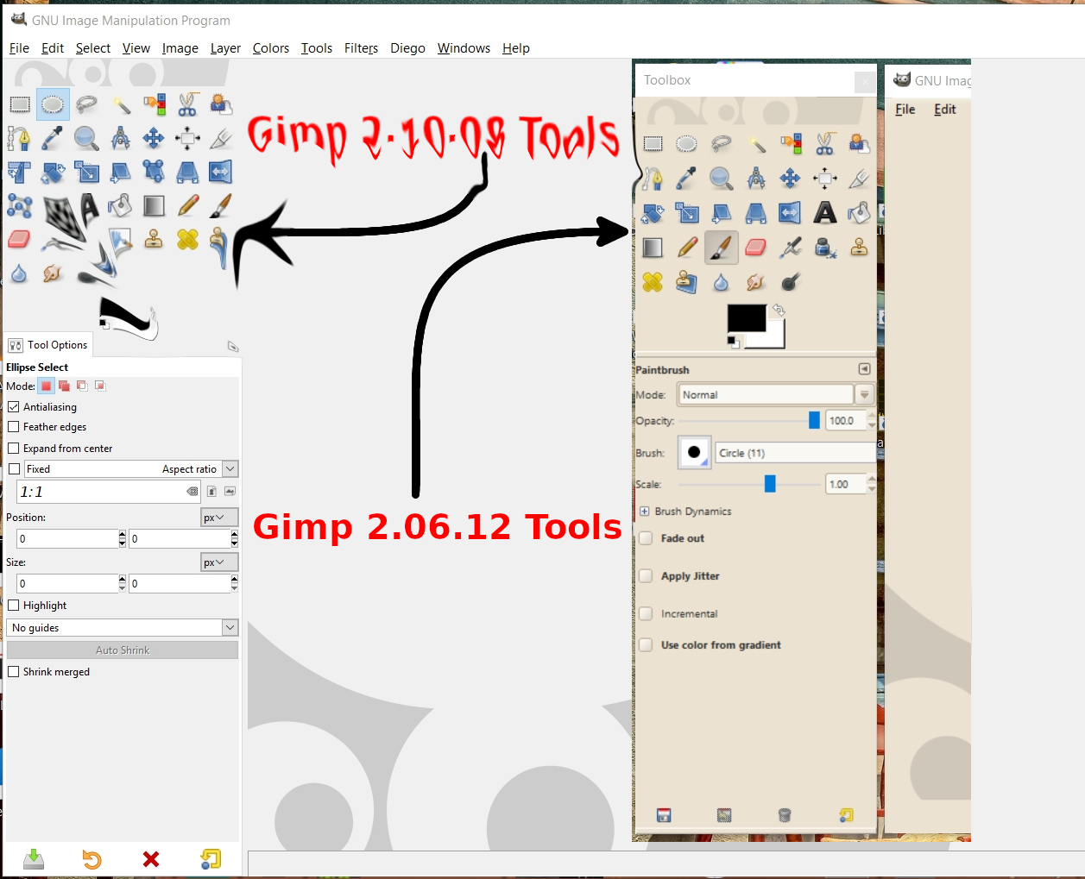Click red X delete tool preset icon
Viewport: 1085px width, 879px height.
pyautogui.click(x=151, y=858)
